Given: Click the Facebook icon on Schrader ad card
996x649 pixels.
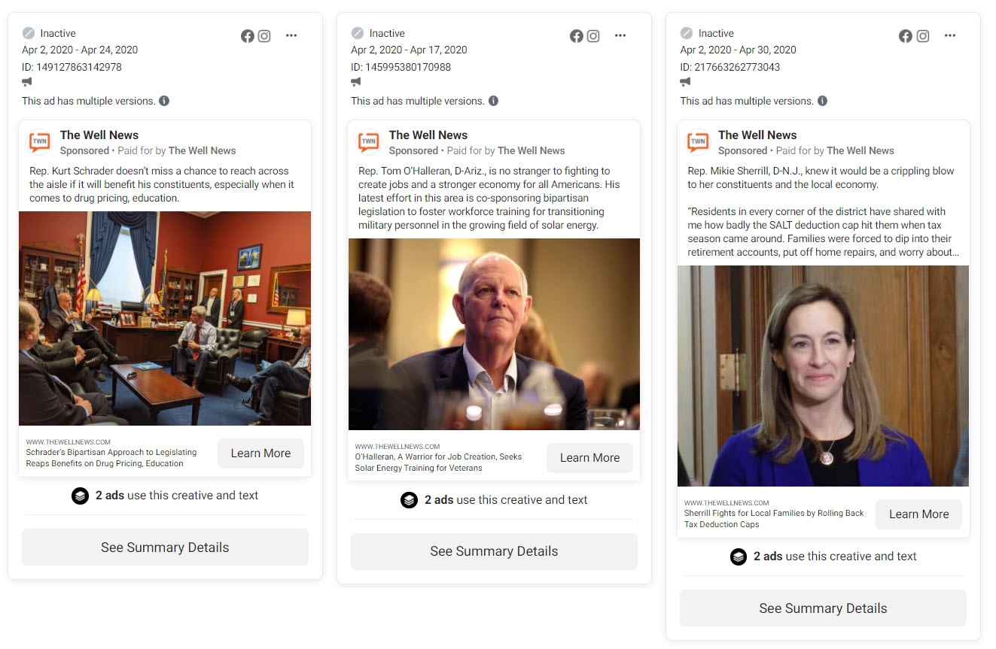Looking at the screenshot, I should pyautogui.click(x=247, y=36).
